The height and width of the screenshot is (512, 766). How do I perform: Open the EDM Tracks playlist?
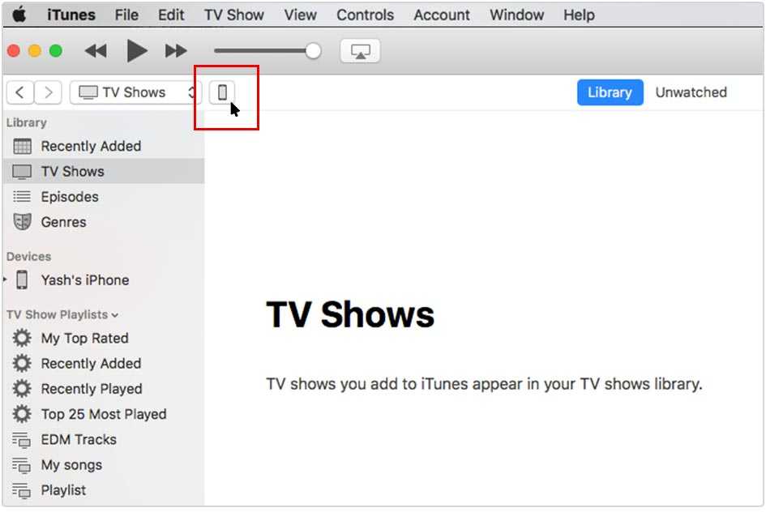[x=104, y=440]
